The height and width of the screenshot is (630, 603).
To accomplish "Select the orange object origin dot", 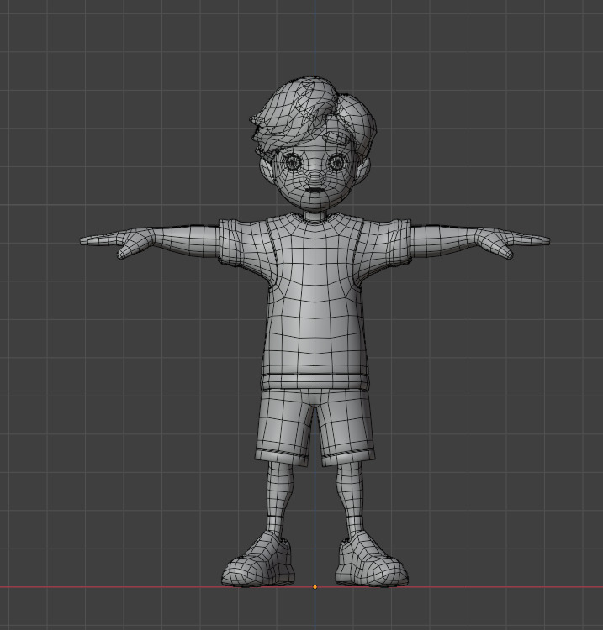I will 315,587.
